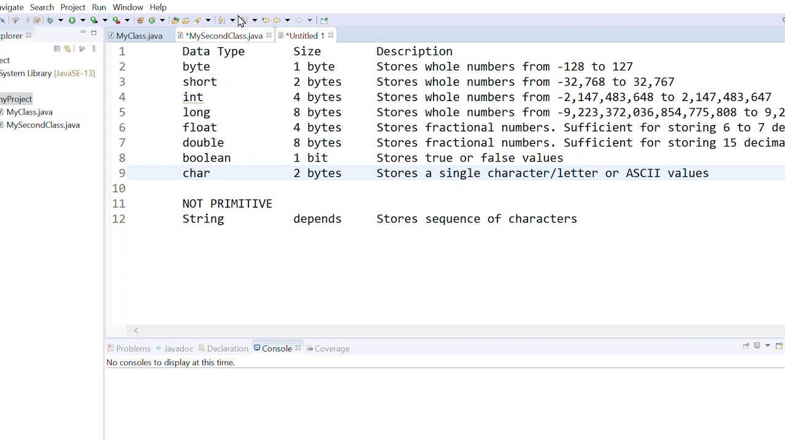
Task: Open the Debug configurations dropdown arrow
Action: point(61,20)
